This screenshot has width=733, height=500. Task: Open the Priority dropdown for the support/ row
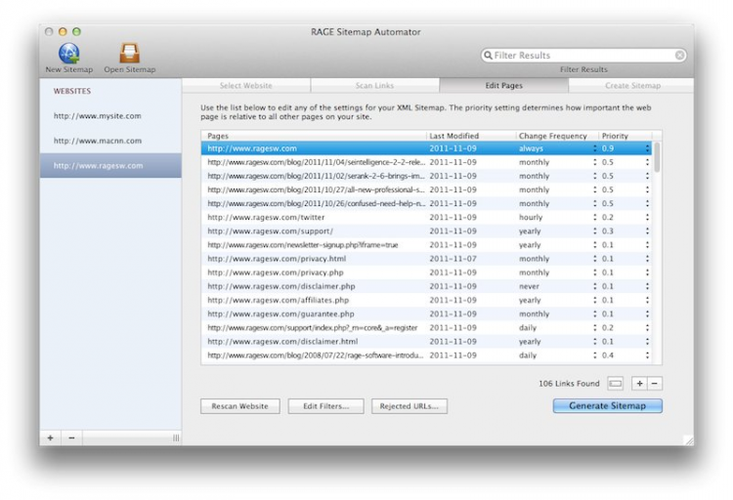tap(647, 231)
